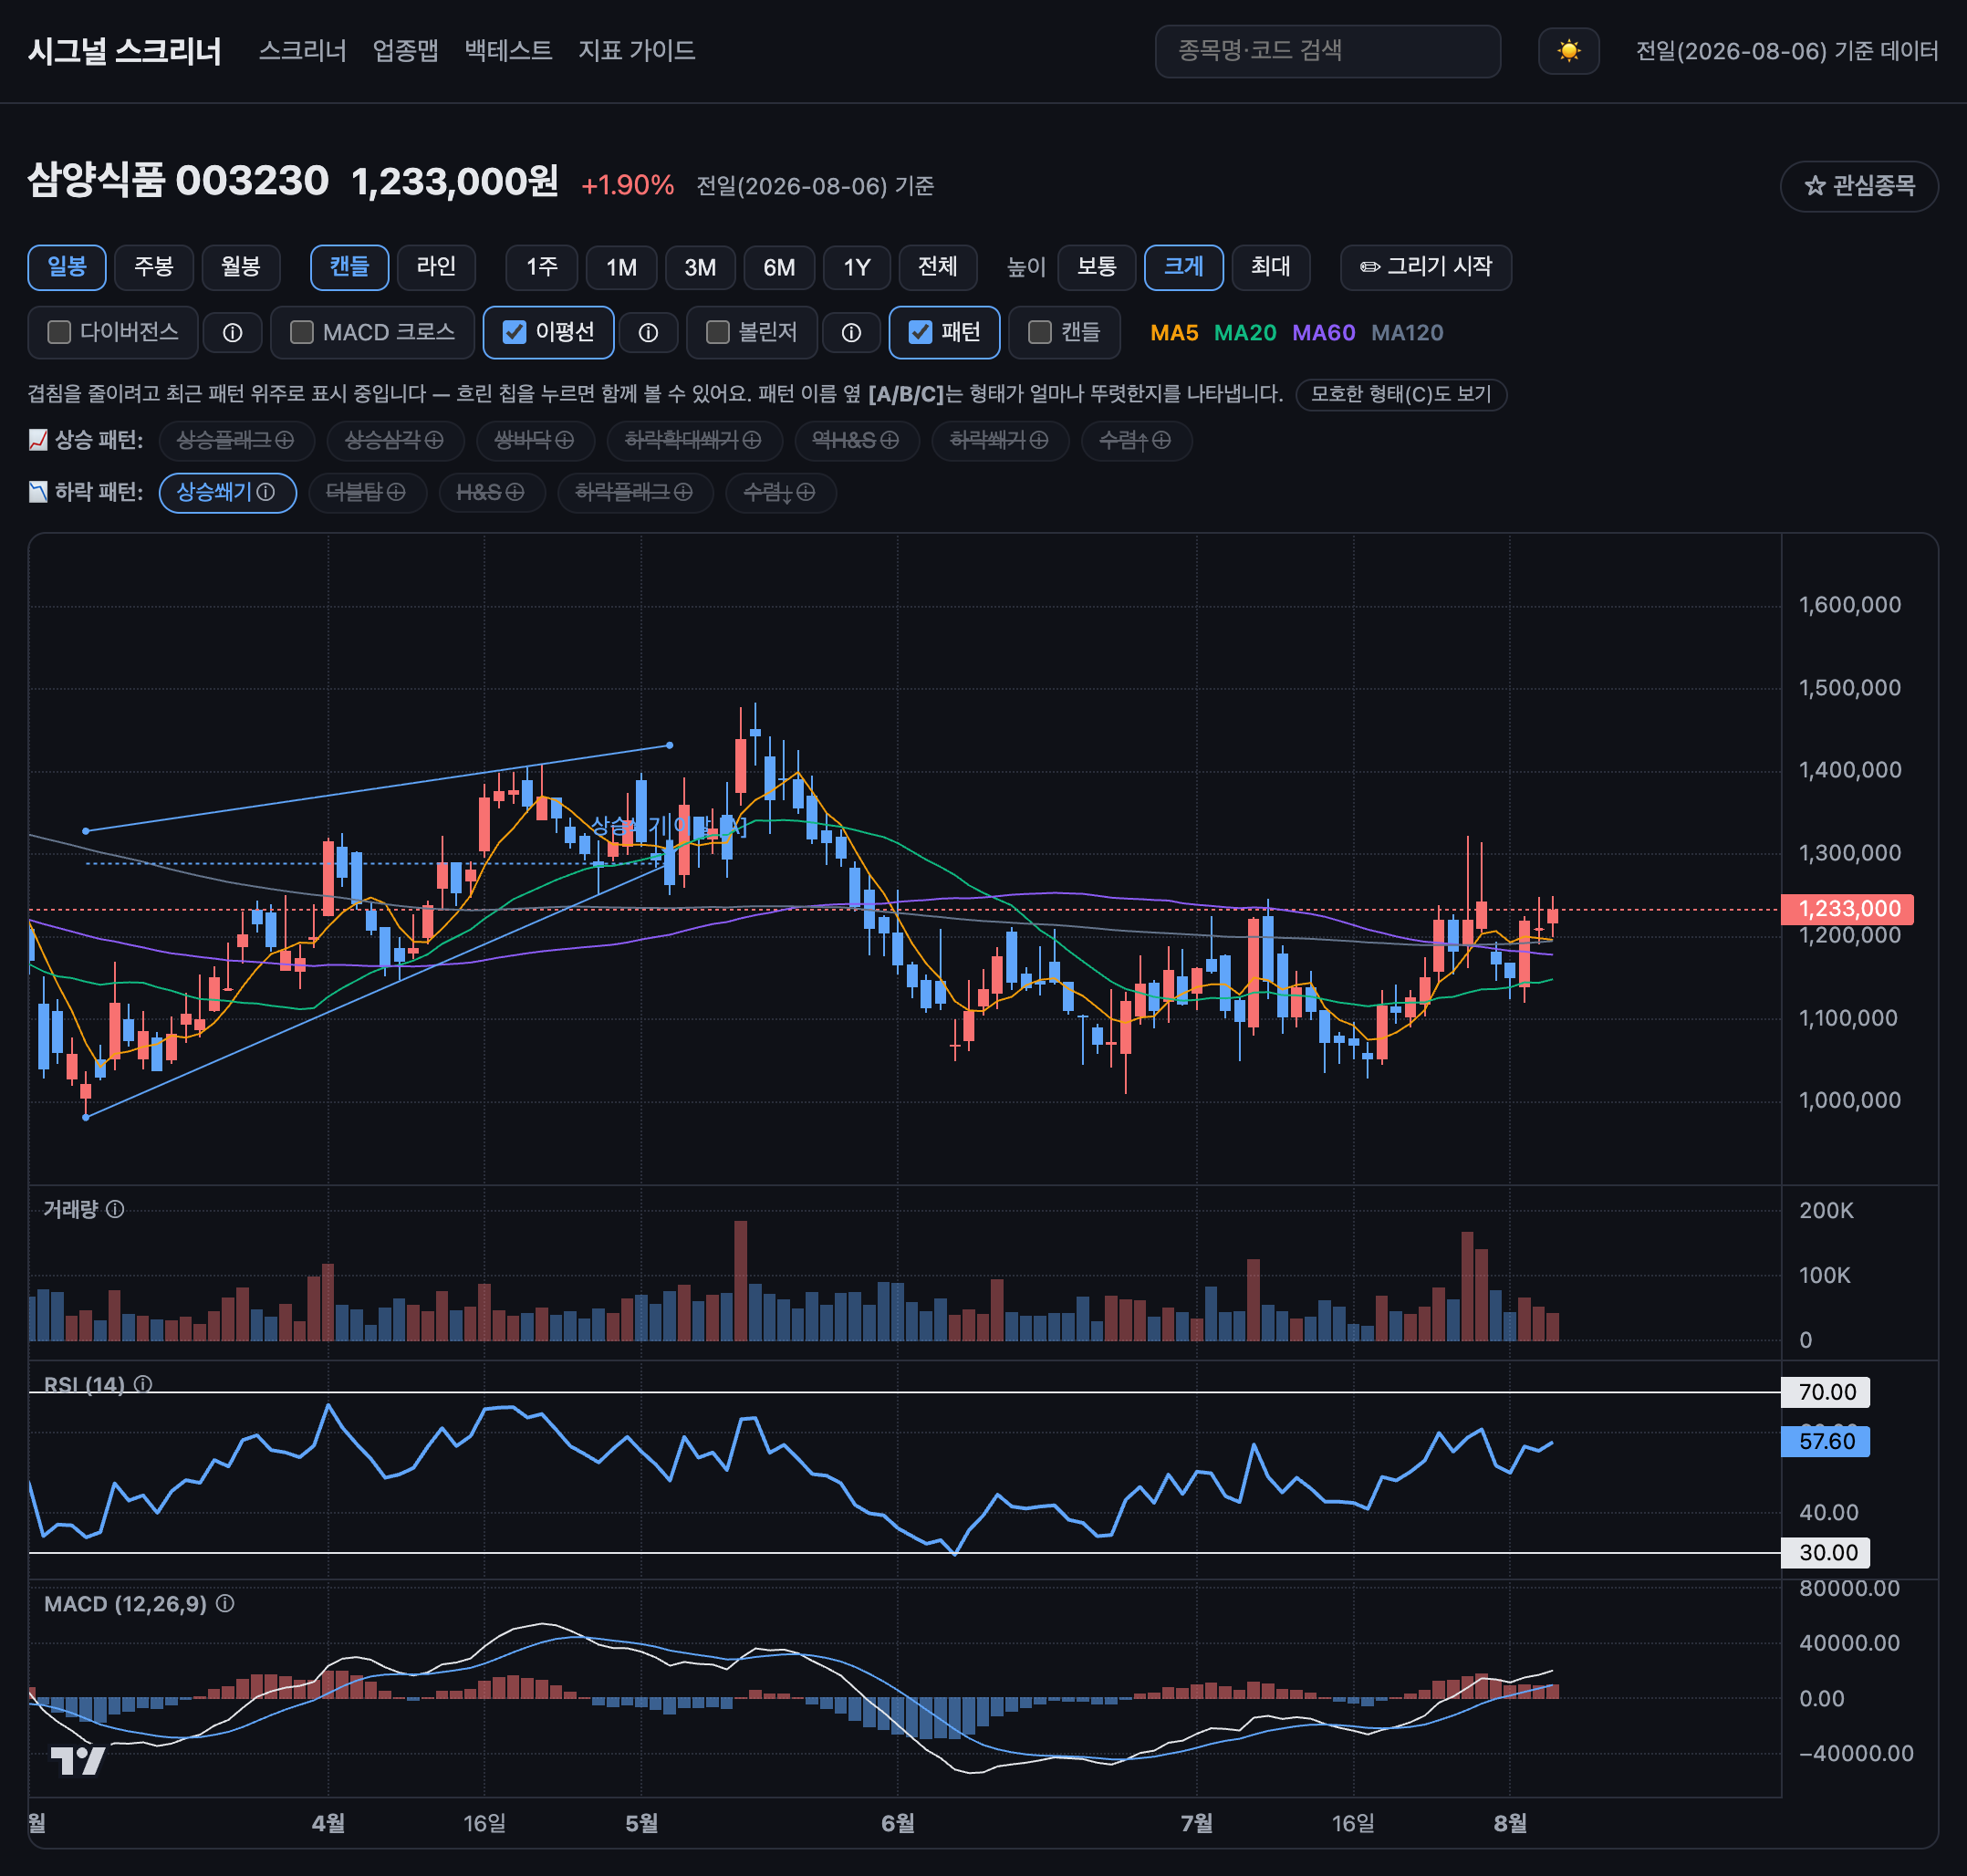Focus the 종목명·코드 검색 search field

[x=1327, y=51]
